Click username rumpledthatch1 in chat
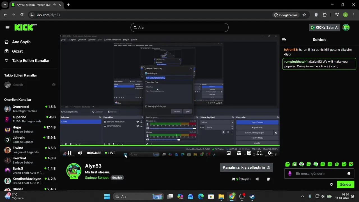The width and height of the screenshot is (359, 202). click(296, 62)
